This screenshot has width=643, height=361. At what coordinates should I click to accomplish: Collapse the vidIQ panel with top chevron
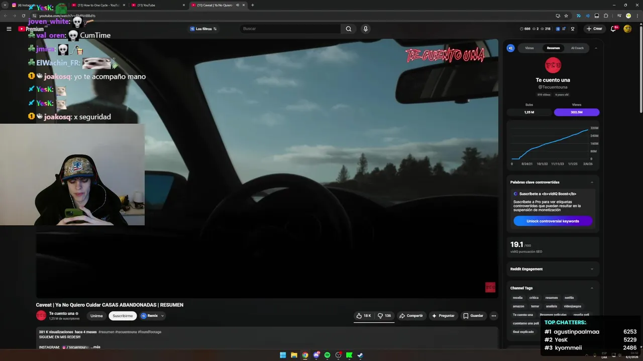596,48
